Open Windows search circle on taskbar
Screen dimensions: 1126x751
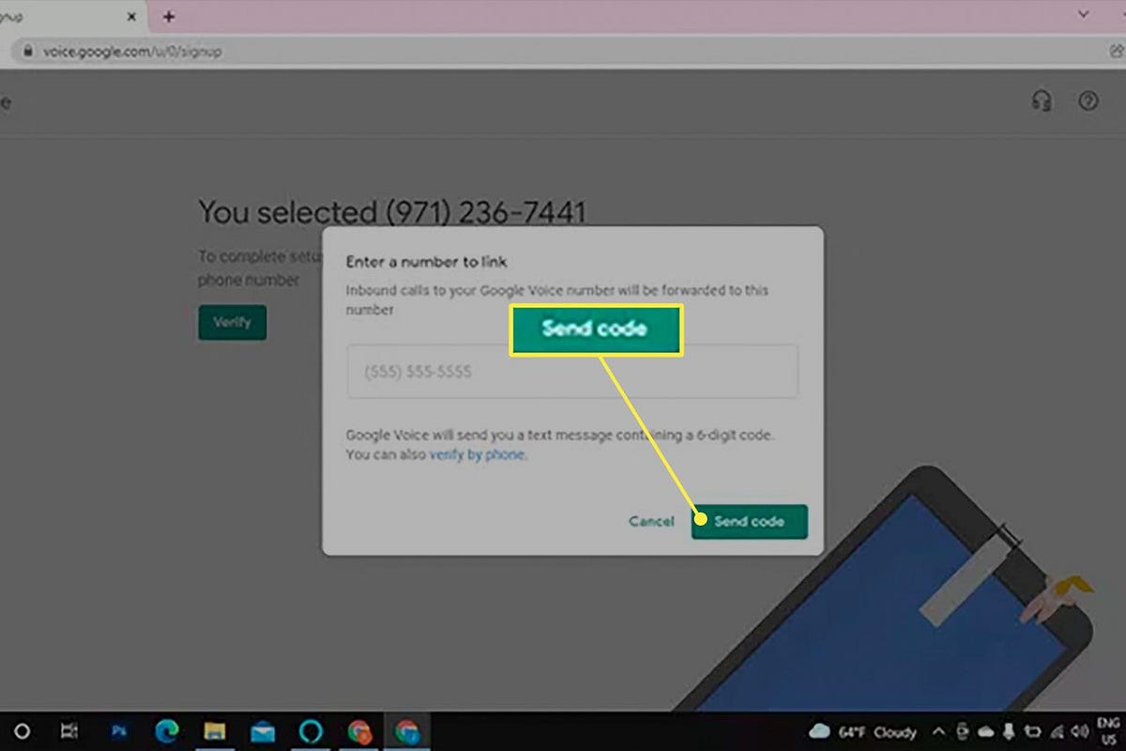[x=23, y=730]
